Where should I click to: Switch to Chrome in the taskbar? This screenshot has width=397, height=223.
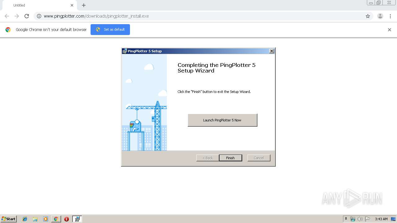click(56, 219)
